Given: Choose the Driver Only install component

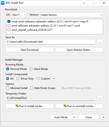Looking at the screenshot, I should coord(18,79).
